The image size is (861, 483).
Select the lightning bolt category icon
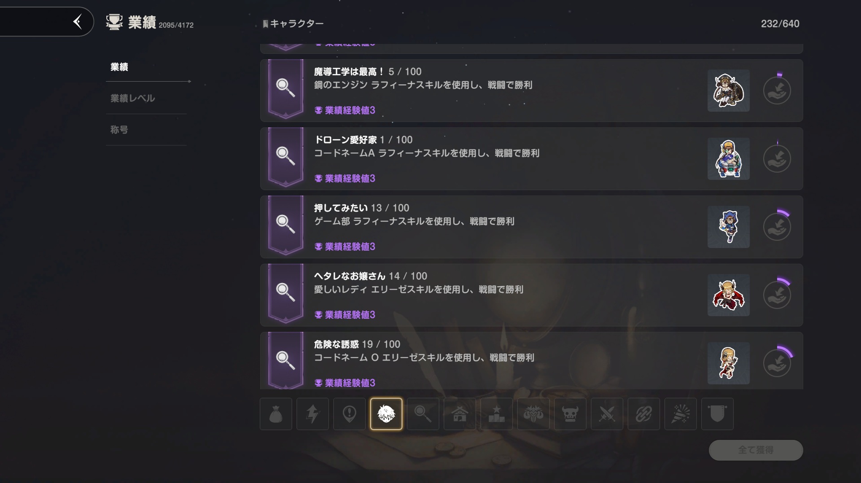tap(313, 414)
